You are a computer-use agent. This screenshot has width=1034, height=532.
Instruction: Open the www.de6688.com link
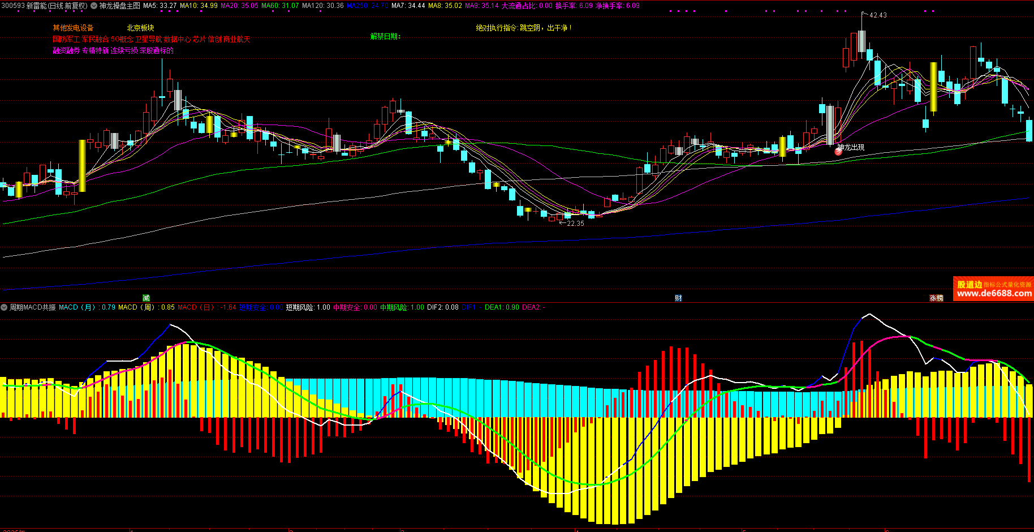tap(994, 293)
